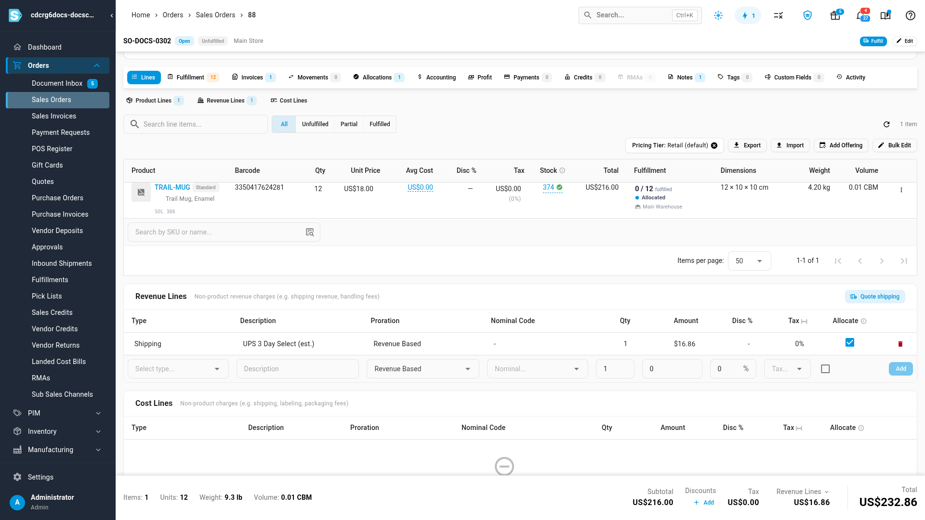Click the checklist compare icon in top bar
This screenshot has width=925, height=520.
pos(778,15)
